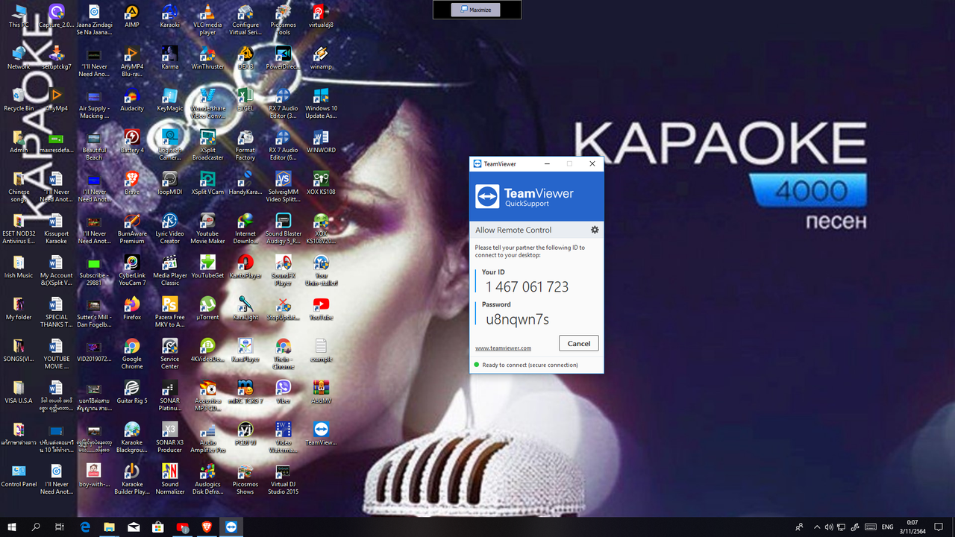Viewport: 955px width, 537px height.
Task: Select the Password field in TeamViewer
Action: coord(522,318)
